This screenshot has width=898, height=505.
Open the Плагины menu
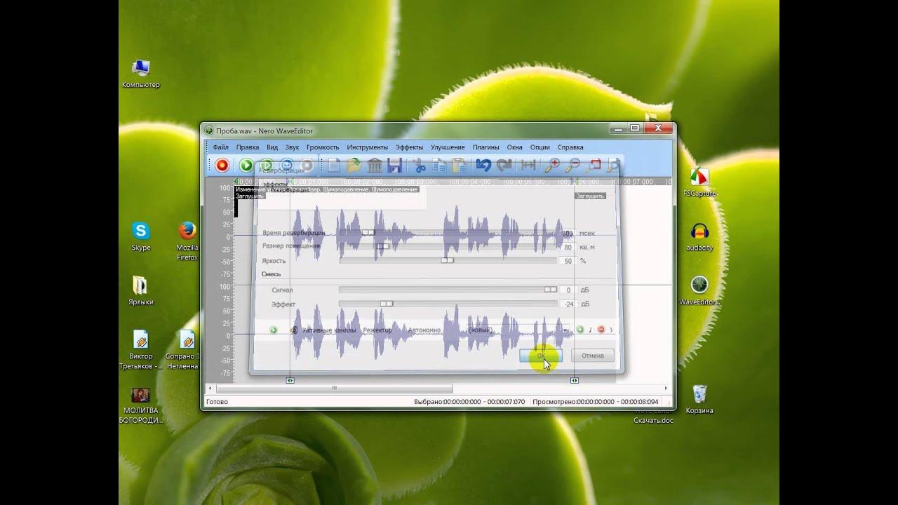click(485, 147)
